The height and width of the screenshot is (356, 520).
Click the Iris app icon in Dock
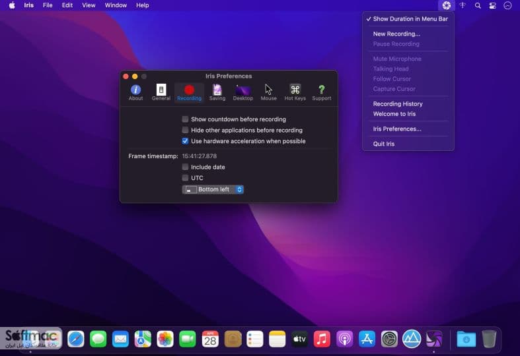pos(434,339)
